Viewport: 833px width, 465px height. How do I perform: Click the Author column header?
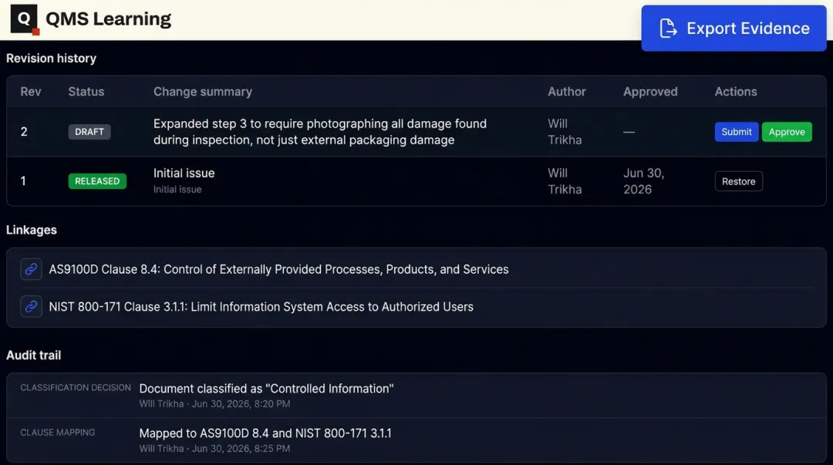pos(567,92)
